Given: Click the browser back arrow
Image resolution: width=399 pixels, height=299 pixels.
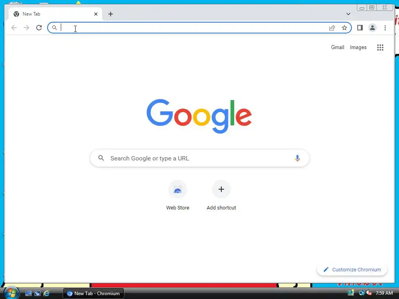Looking at the screenshot, I should point(14,28).
